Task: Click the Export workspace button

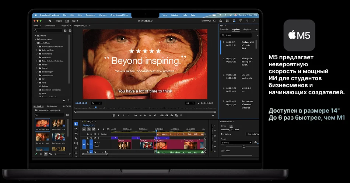Action: click(75, 21)
